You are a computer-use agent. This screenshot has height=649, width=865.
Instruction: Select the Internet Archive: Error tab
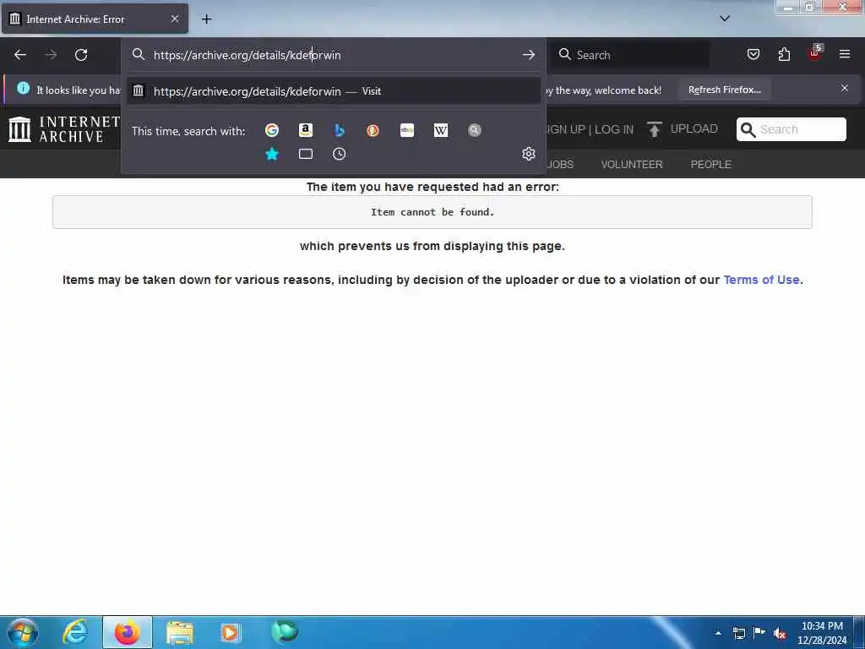point(95,19)
